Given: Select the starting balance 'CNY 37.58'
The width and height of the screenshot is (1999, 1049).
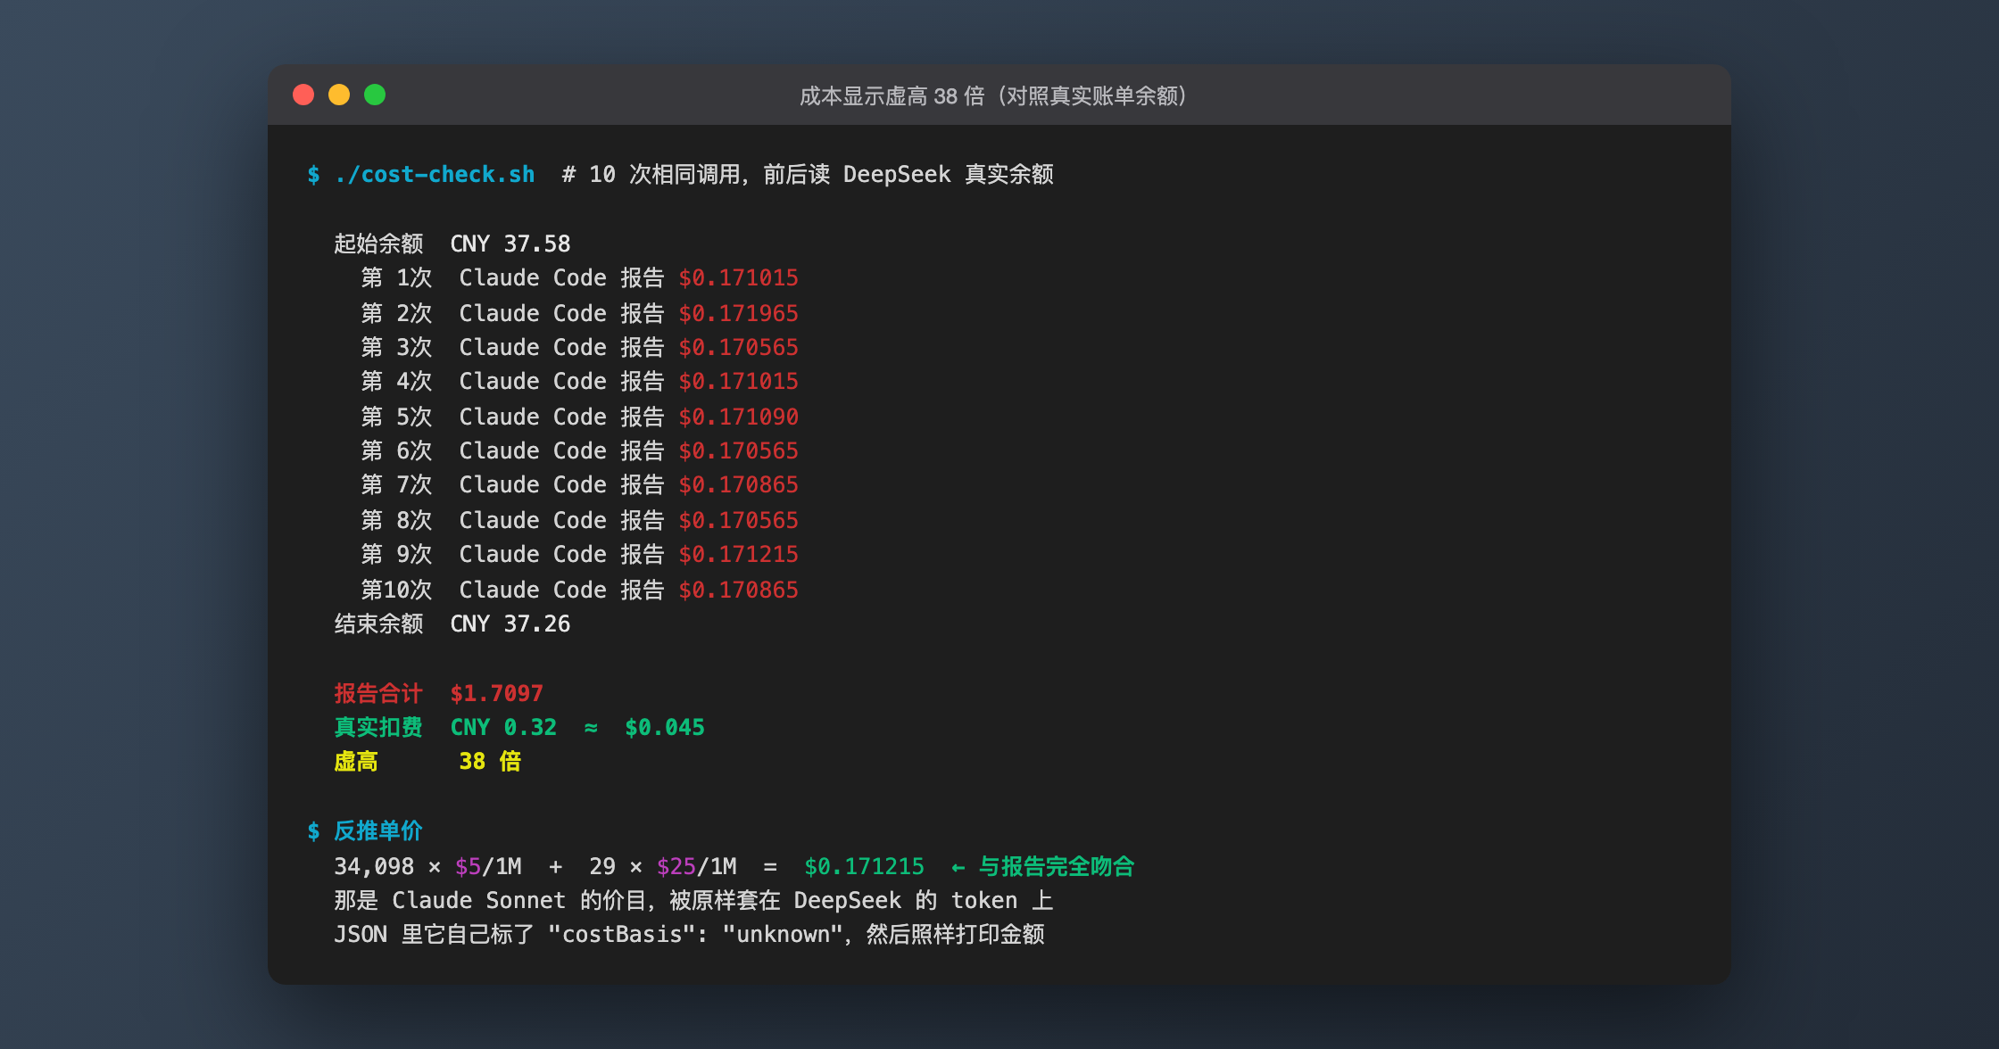Looking at the screenshot, I should point(510,244).
